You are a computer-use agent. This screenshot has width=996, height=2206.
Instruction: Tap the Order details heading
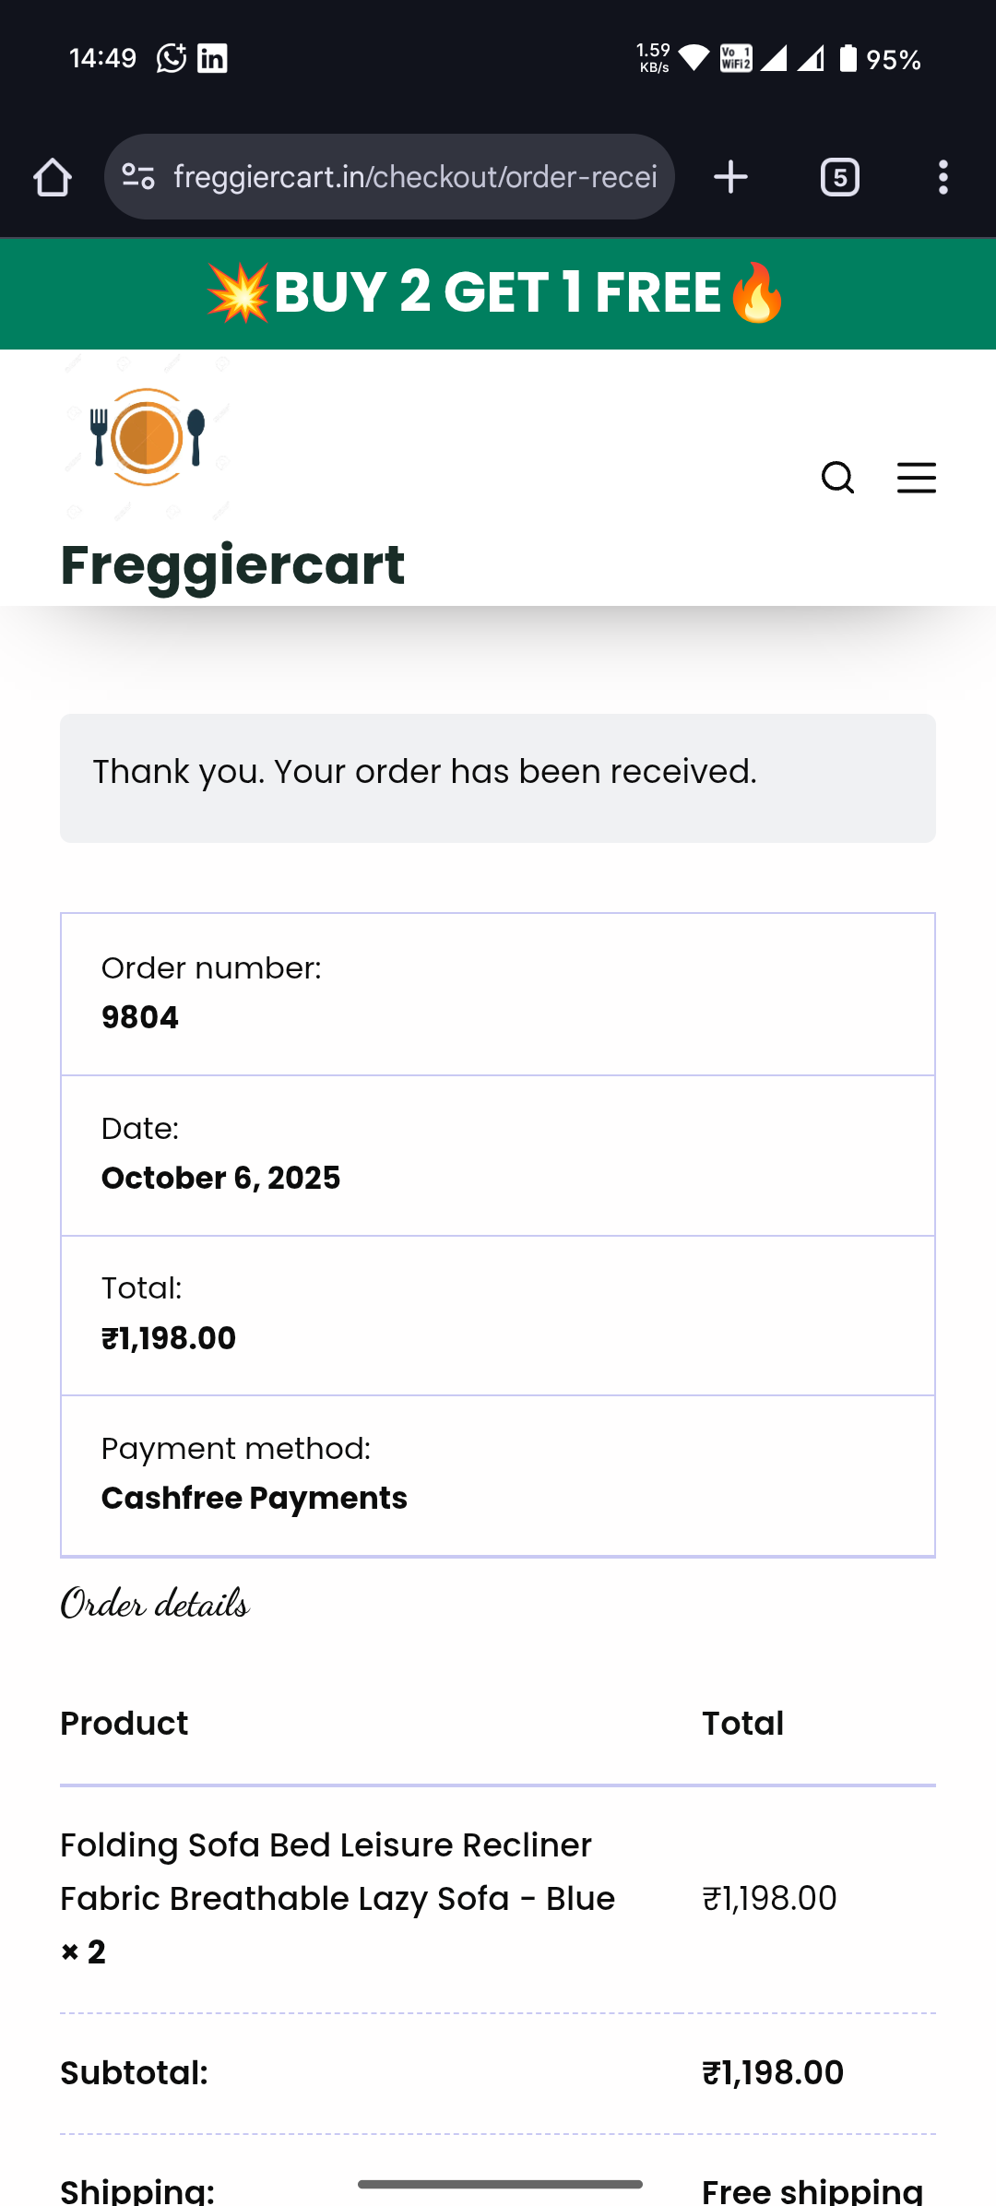point(155,1605)
